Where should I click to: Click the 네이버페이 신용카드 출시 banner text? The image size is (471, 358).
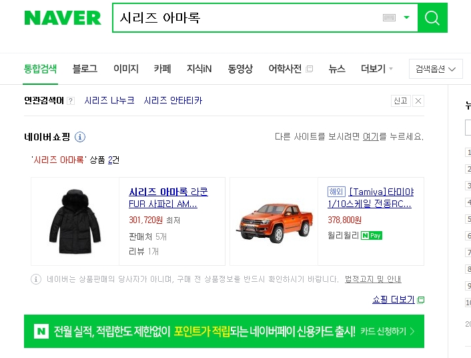pyautogui.click(x=302, y=331)
